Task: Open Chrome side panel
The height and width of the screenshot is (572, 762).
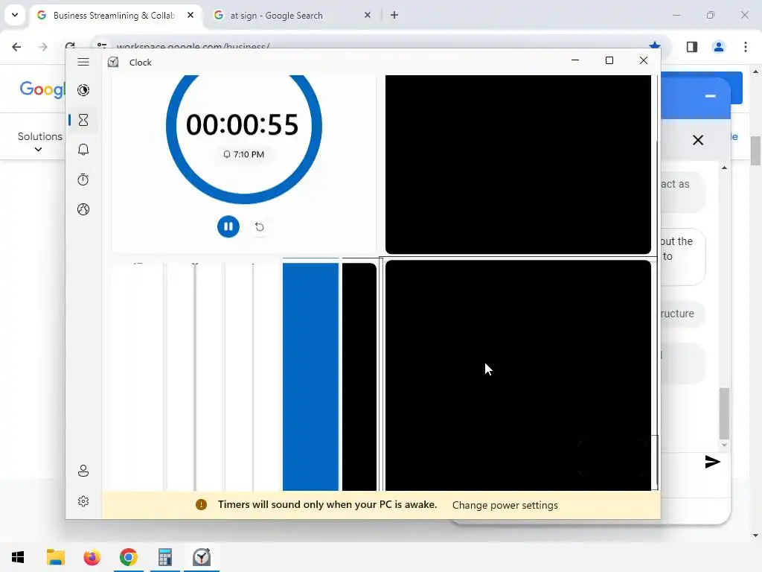Action: (692, 47)
